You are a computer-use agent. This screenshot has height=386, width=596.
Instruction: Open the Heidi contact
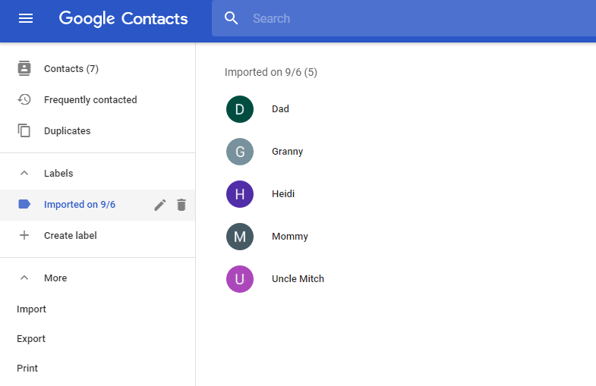tap(283, 194)
